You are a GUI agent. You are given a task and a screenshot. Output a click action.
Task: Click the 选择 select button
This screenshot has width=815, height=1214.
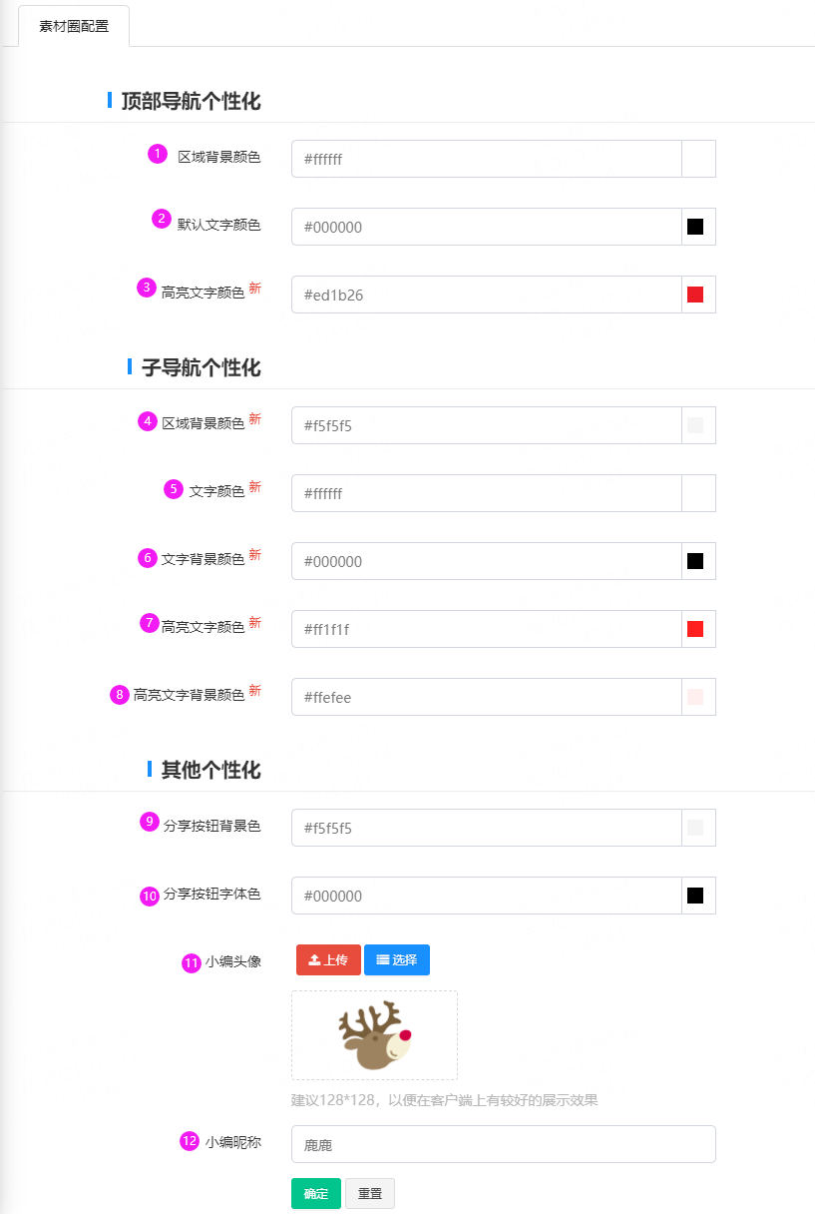pyautogui.click(x=397, y=959)
